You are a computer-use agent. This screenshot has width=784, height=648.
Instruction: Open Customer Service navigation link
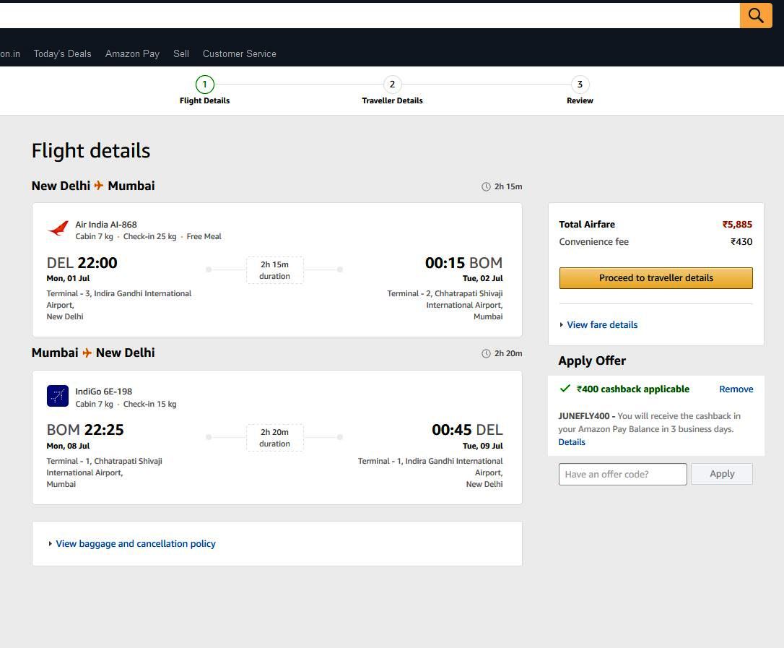tap(240, 53)
